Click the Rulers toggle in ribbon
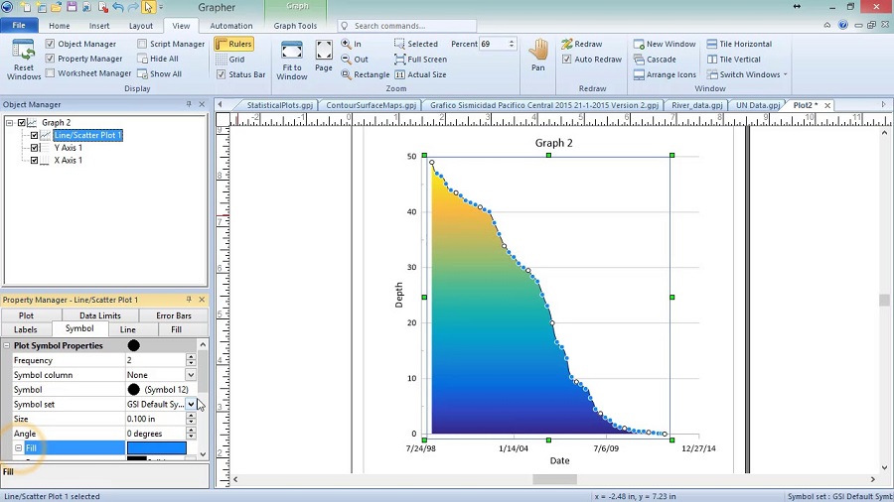Screen dimensions: 894x502 233,44
